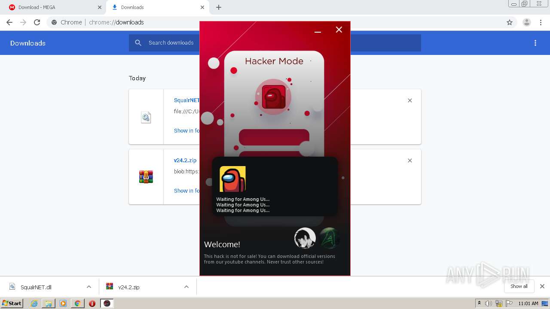Open the green letter A avatar channel
Image resolution: width=550 pixels, height=309 pixels.
click(x=330, y=238)
